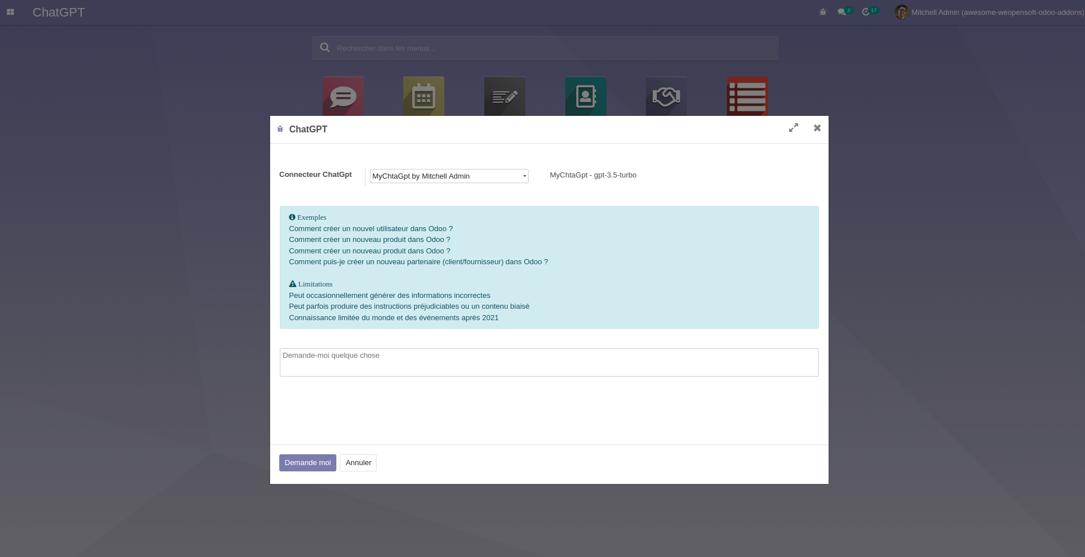The height and width of the screenshot is (557, 1085).
Task: Open the CRM handshake app icon
Action: (666, 97)
